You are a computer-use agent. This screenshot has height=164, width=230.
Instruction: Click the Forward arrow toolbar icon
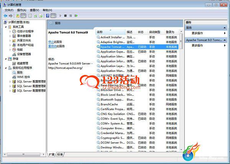click(x=11, y=16)
